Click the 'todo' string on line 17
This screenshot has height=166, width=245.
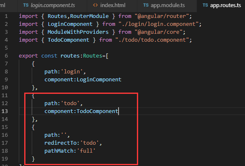(89, 143)
